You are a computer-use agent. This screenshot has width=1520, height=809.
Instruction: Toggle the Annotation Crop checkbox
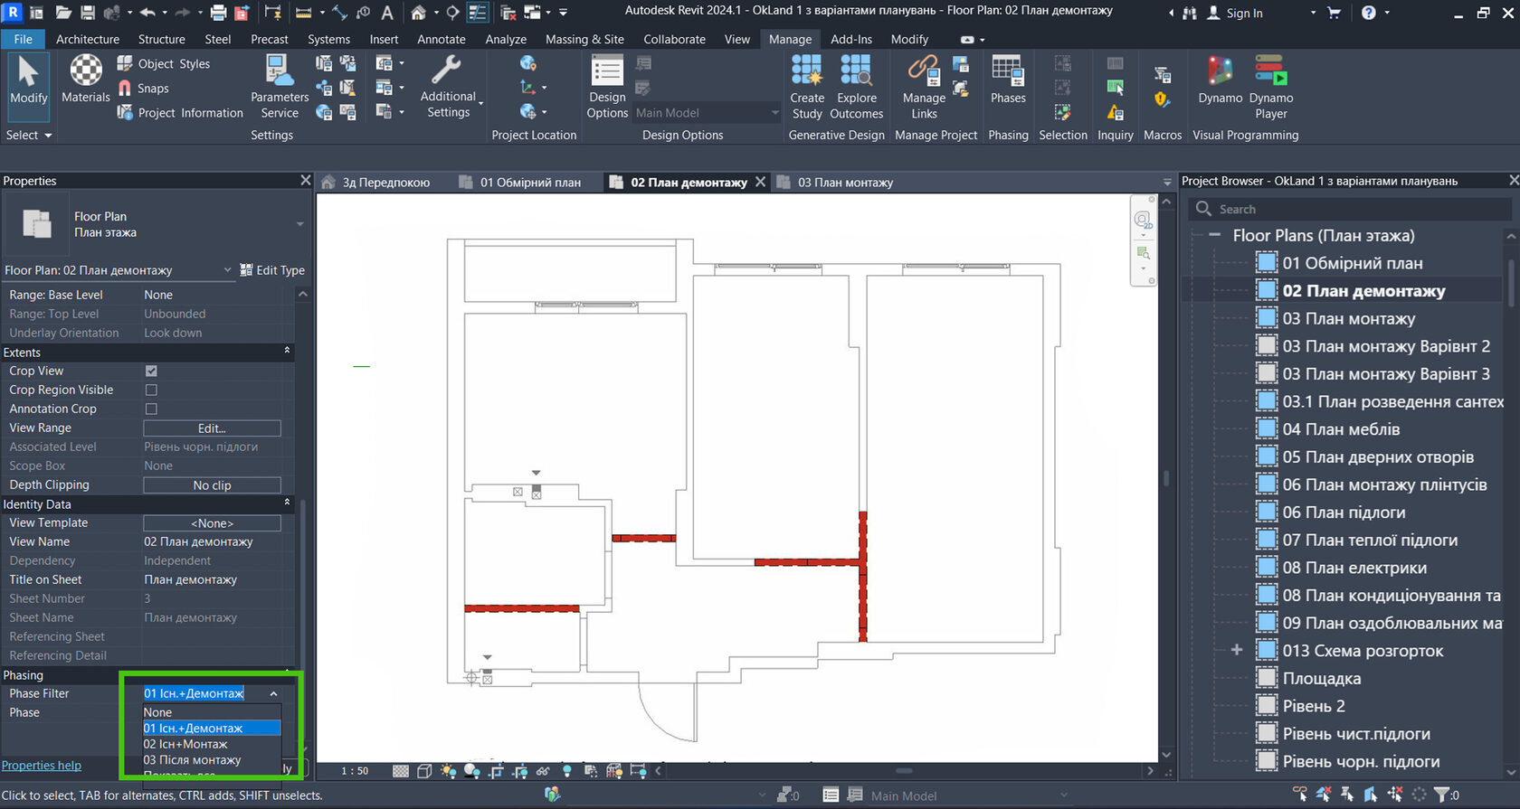151,409
